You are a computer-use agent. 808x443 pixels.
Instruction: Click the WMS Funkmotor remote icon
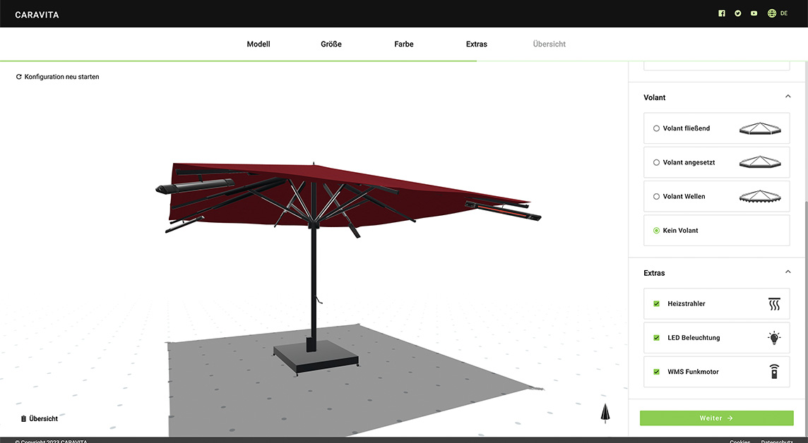(774, 372)
